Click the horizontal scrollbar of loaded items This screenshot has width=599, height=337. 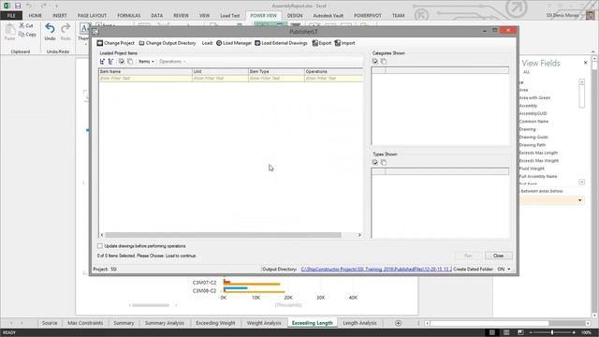223,235
